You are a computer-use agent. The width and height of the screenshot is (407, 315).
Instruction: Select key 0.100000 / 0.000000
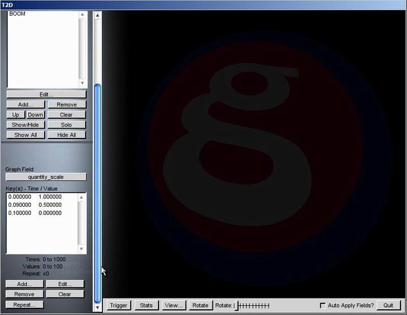35,213
